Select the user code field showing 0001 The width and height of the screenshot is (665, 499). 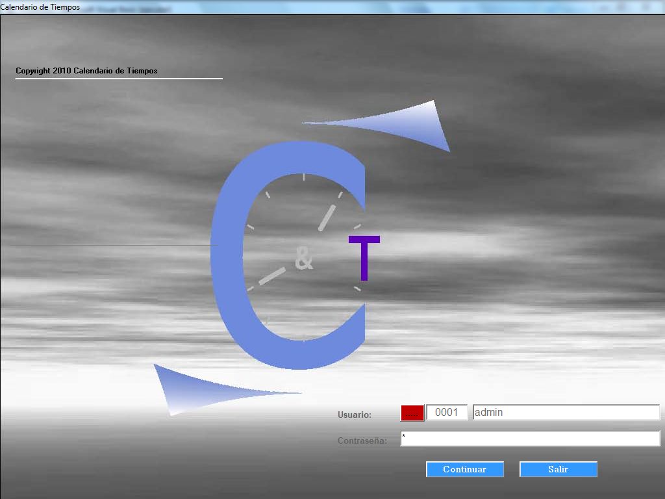pos(447,413)
